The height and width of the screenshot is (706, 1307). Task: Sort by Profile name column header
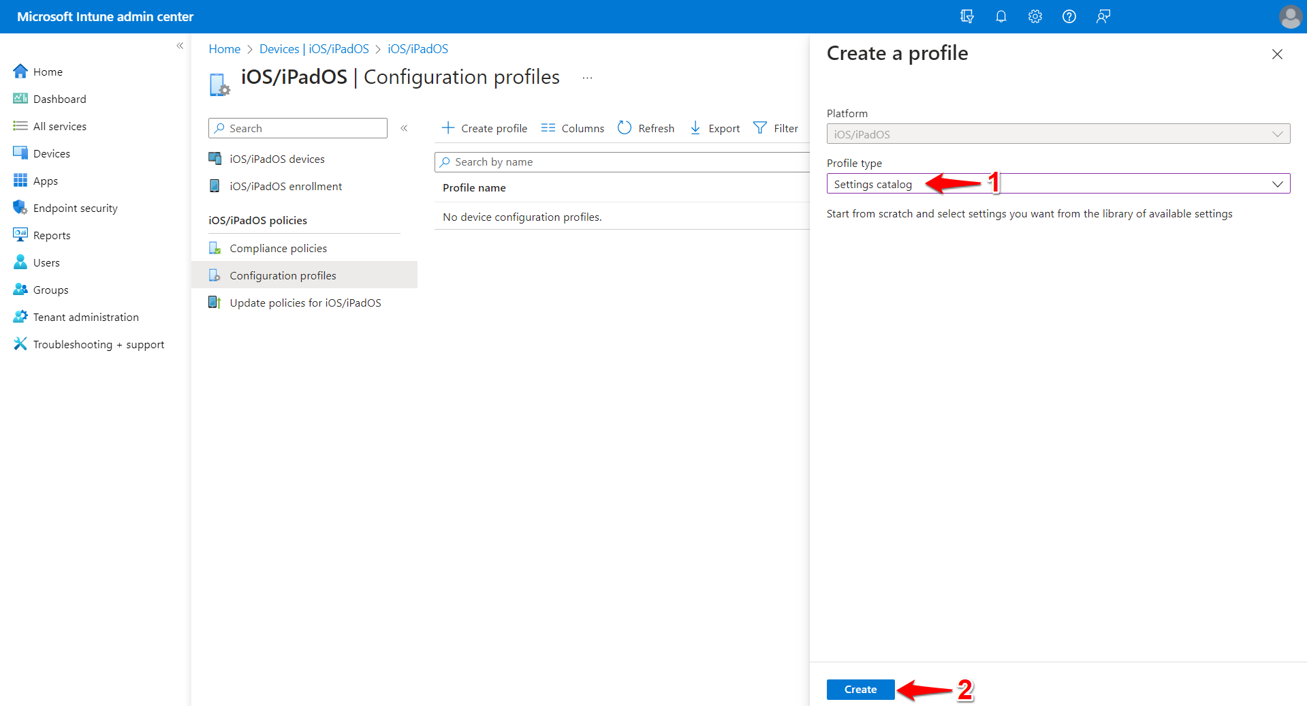tap(474, 188)
